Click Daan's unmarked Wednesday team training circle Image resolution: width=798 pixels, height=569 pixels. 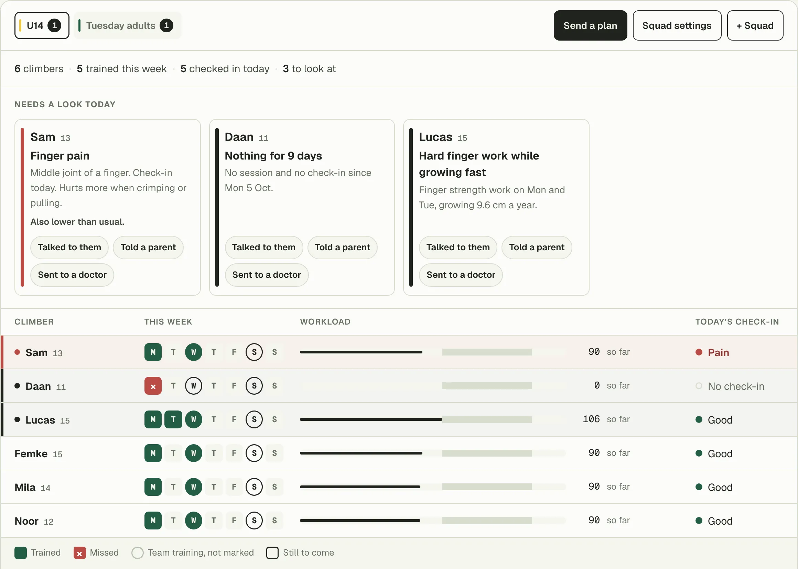[193, 386]
